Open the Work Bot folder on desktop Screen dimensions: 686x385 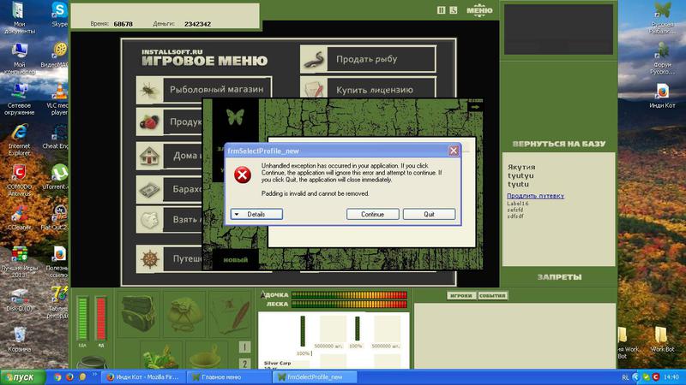click(x=662, y=340)
